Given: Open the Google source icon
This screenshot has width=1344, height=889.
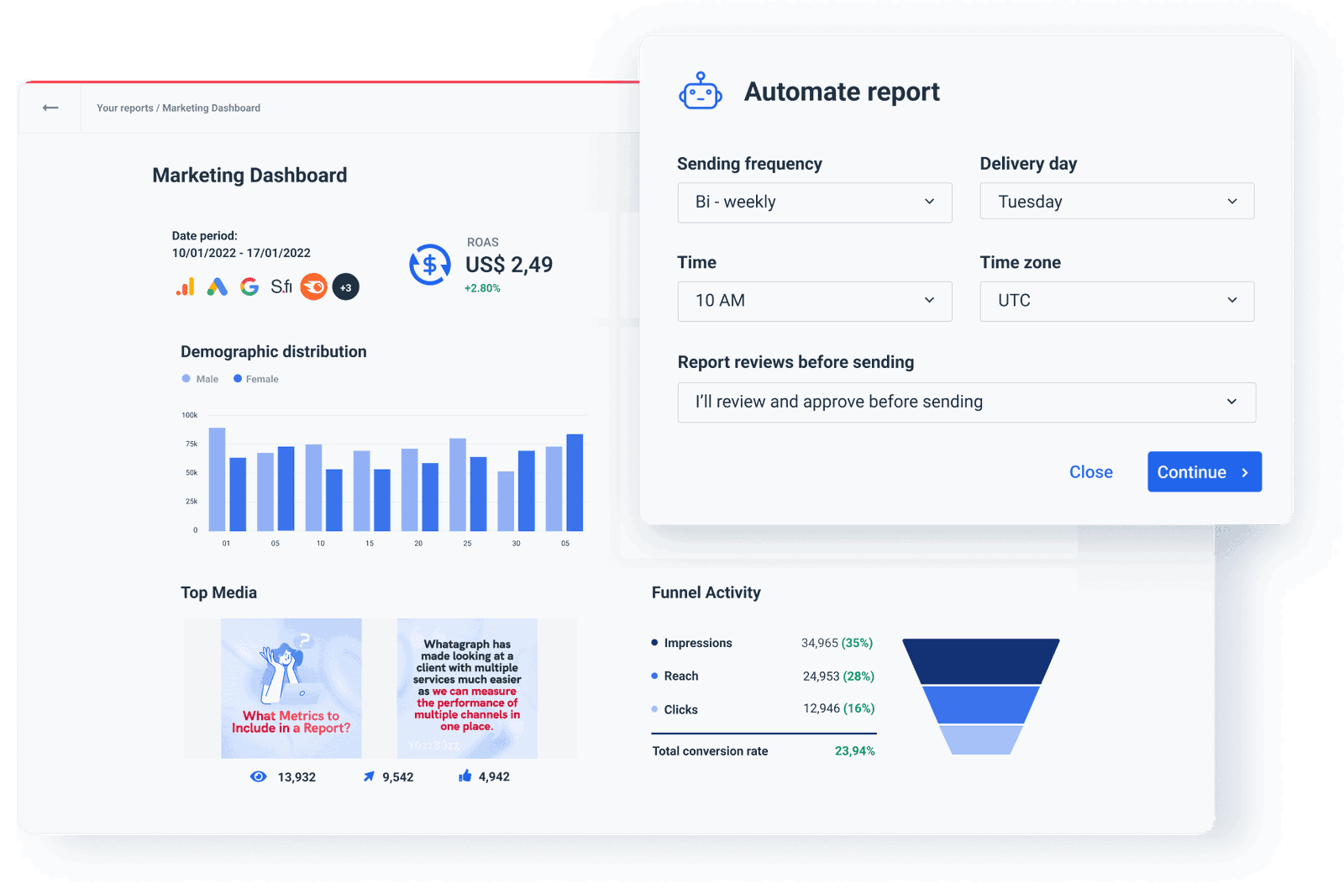Looking at the screenshot, I should point(249,287).
